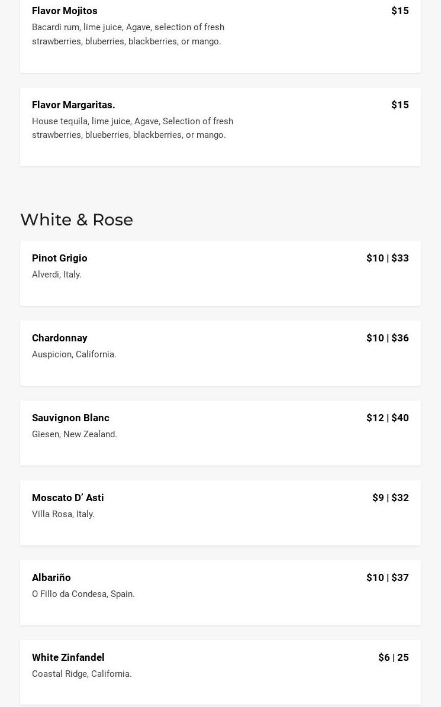441x707 pixels.
Task: Click the House tequila margarita description
Action: pos(132,128)
